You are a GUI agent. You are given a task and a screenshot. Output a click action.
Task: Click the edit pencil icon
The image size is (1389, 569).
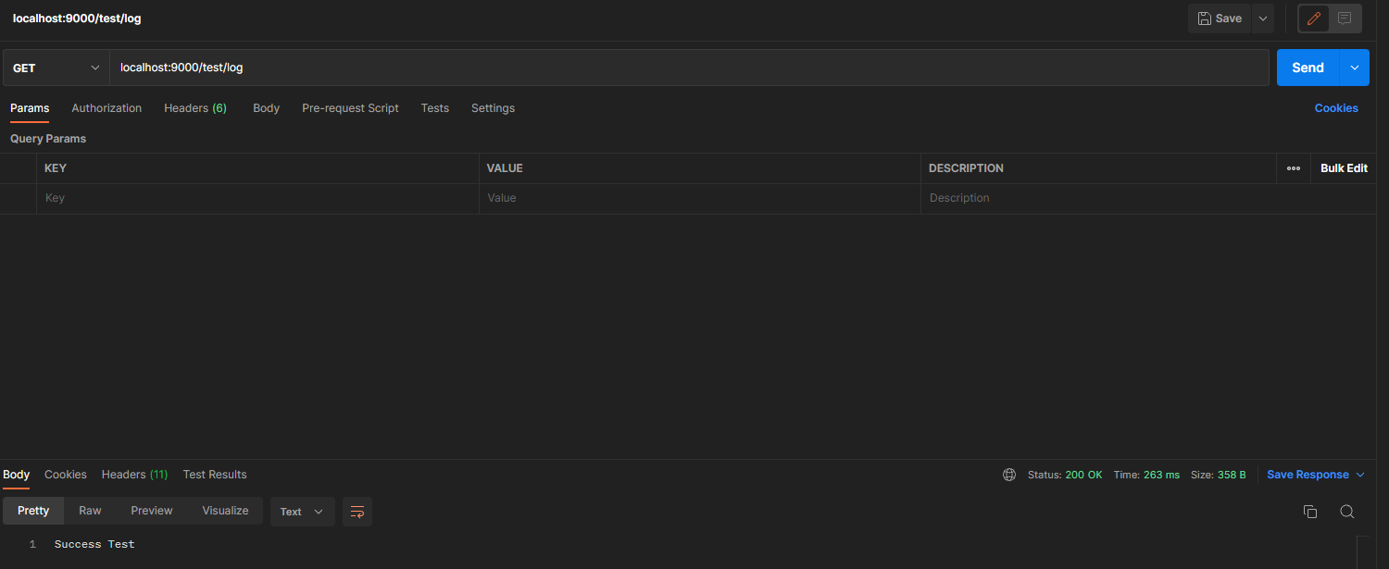click(x=1313, y=19)
